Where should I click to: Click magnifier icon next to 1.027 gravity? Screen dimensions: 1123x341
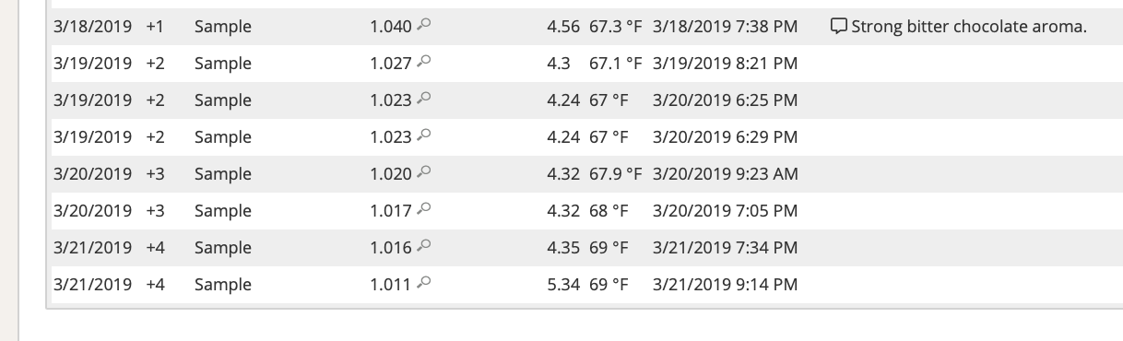(424, 63)
